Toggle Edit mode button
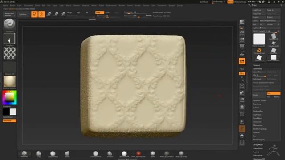The width and height of the screenshot is (285, 160). pos(34,14)
